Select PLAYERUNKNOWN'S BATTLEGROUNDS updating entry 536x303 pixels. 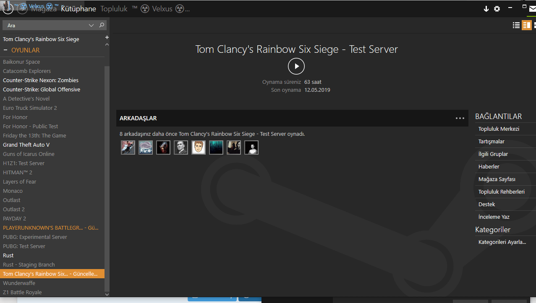point(52,228)
